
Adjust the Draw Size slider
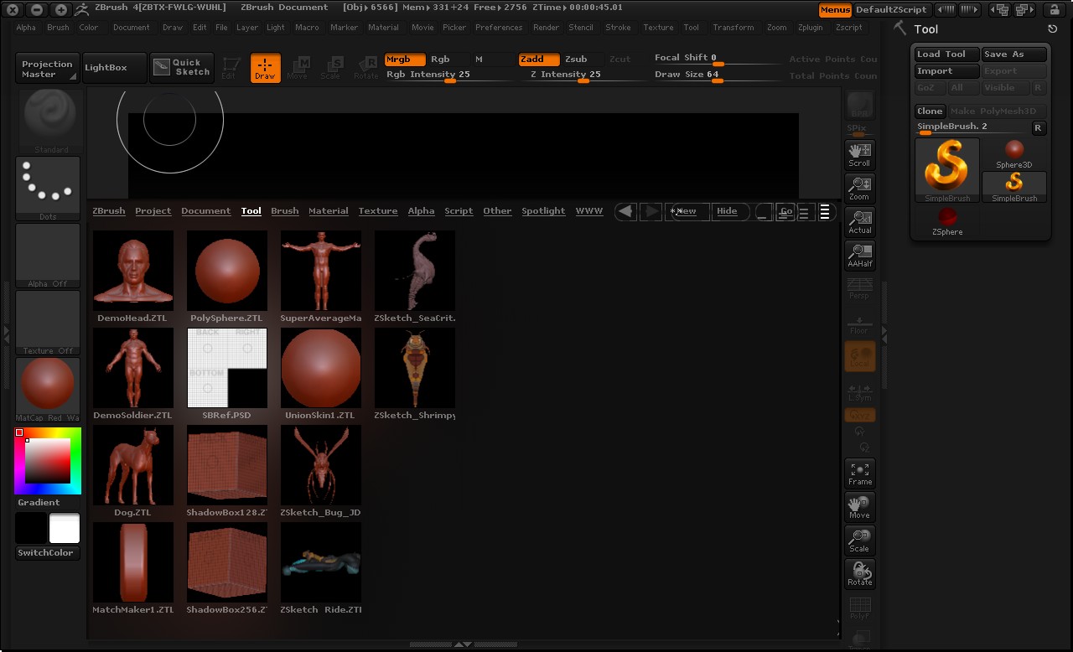[717, 75]
